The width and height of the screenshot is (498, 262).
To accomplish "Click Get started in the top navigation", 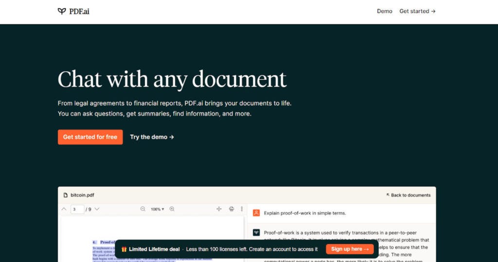I will (417, 11).
